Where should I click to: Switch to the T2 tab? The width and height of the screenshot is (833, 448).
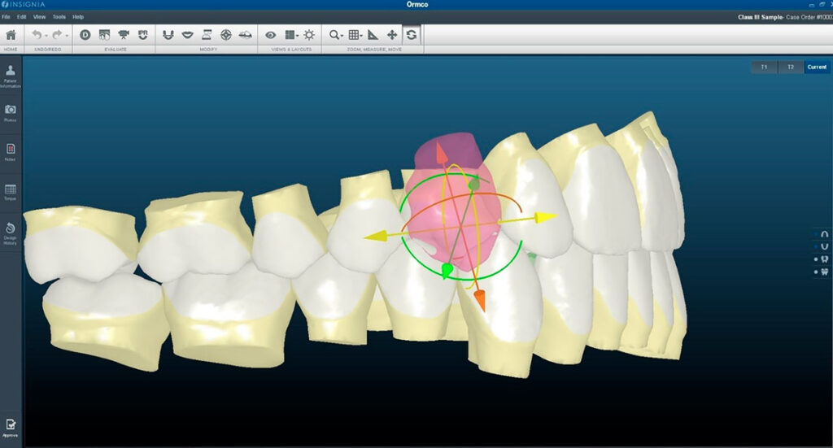pyautogui.click(x=790, y=67)
